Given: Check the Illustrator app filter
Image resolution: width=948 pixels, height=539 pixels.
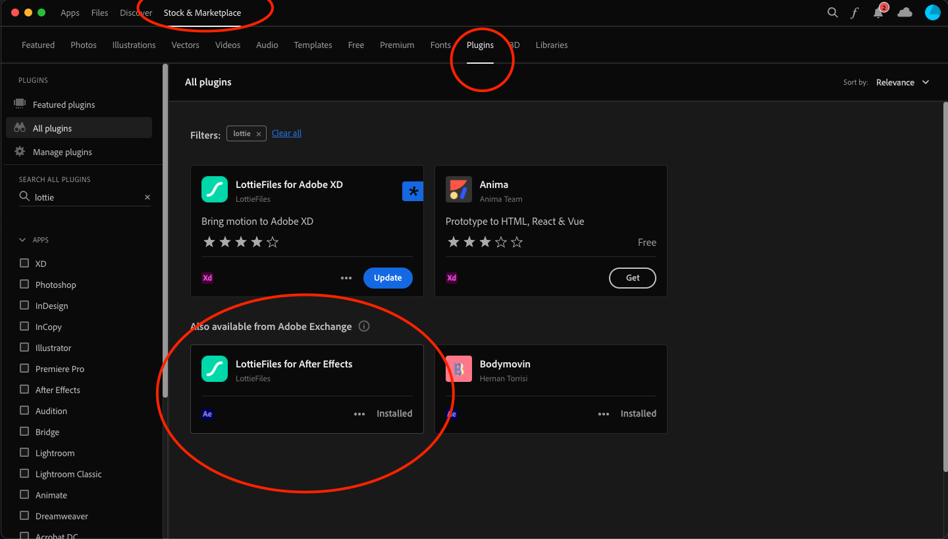Looking at the screenshot, I should click(x=24, y=347).
